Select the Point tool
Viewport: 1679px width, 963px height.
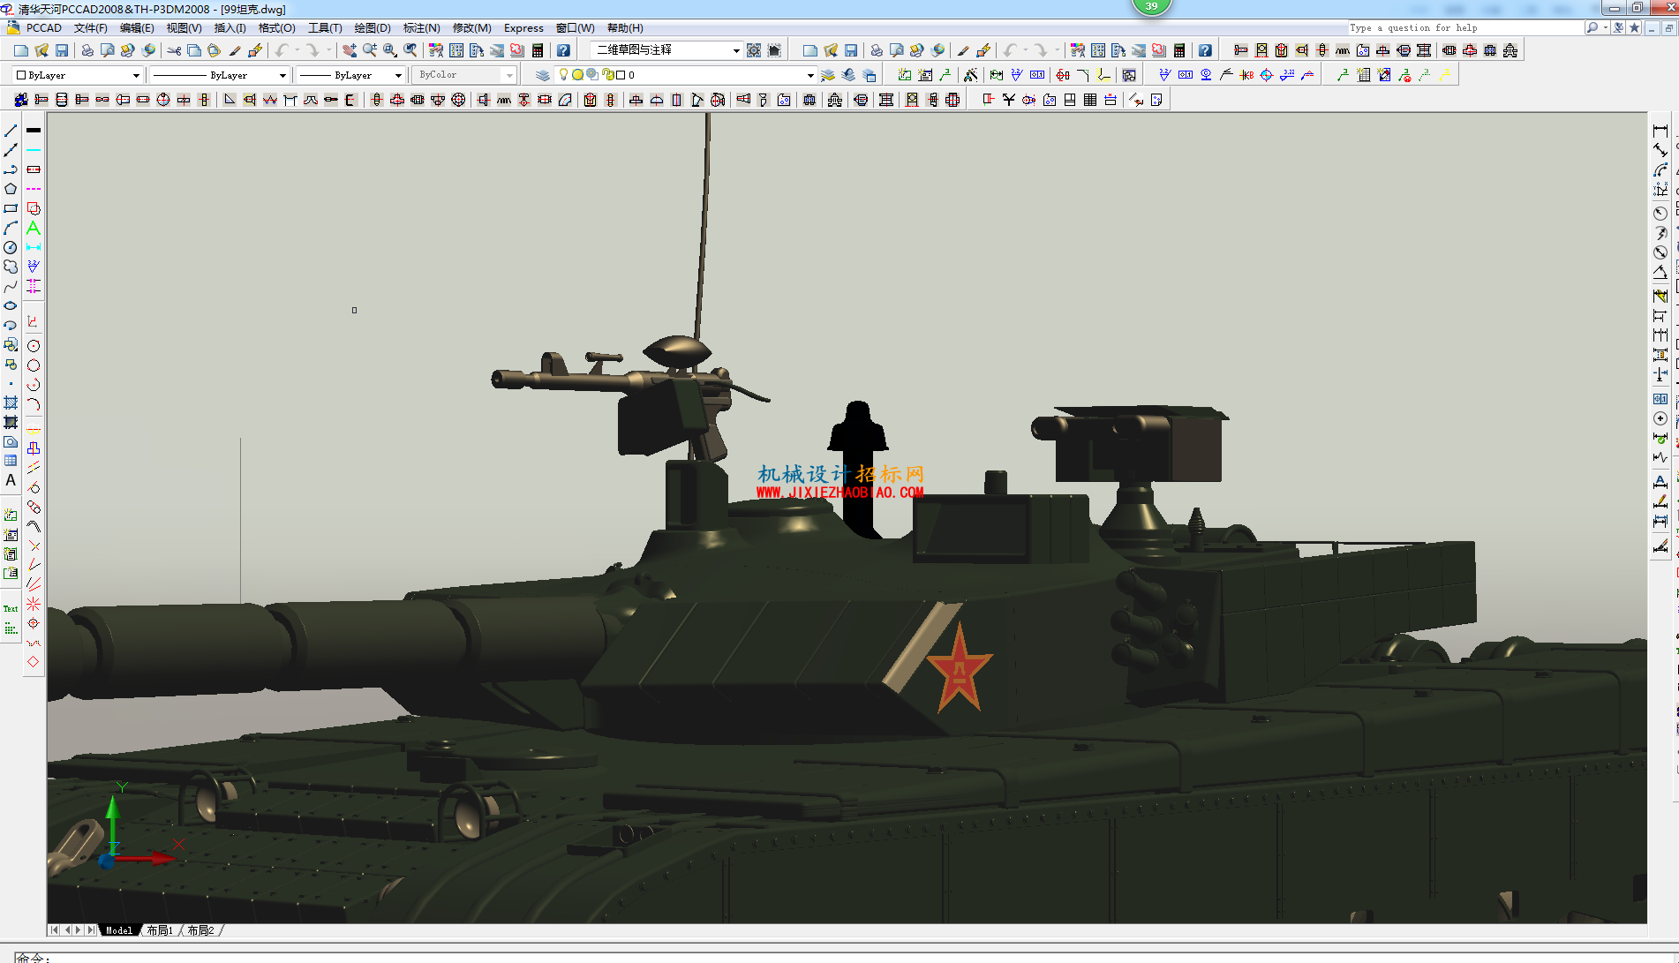point(11,383)
